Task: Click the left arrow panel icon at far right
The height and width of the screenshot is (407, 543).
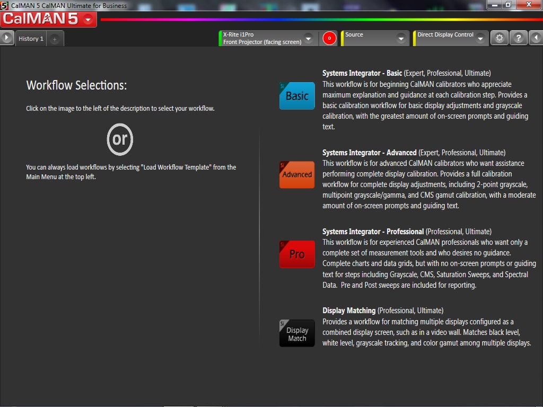Action: coord(536,38)
